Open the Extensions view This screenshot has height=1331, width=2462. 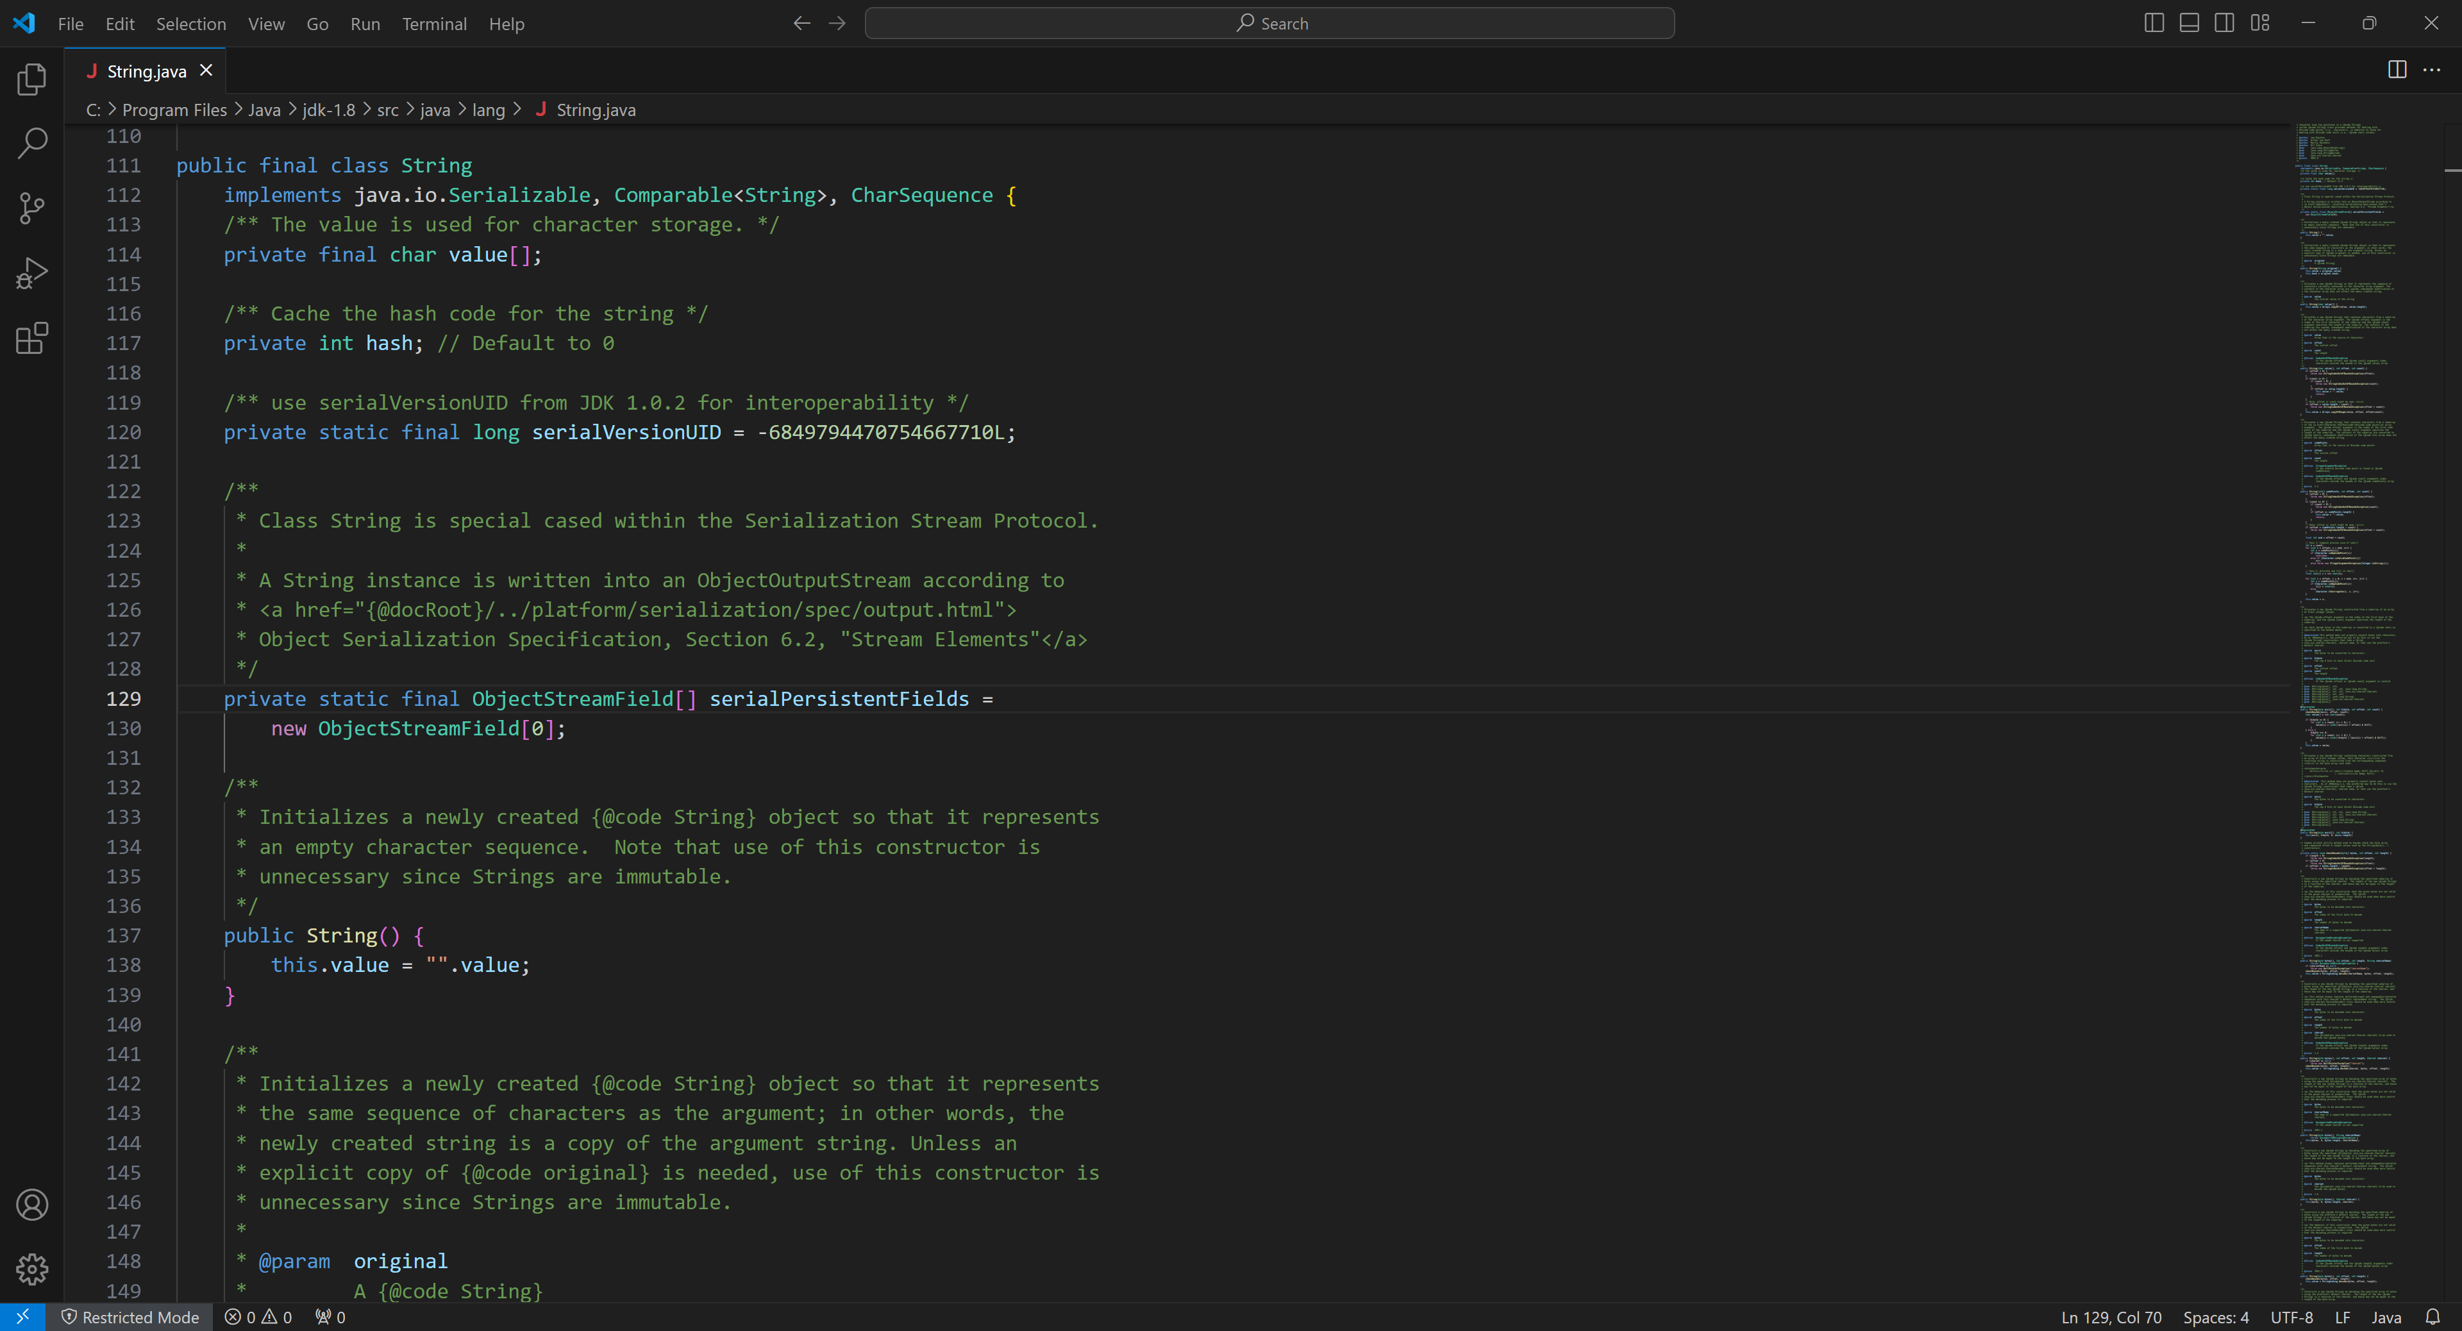click(x=31, y=339)
